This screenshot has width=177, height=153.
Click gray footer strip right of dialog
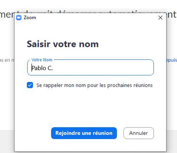[x=172, y=141]
